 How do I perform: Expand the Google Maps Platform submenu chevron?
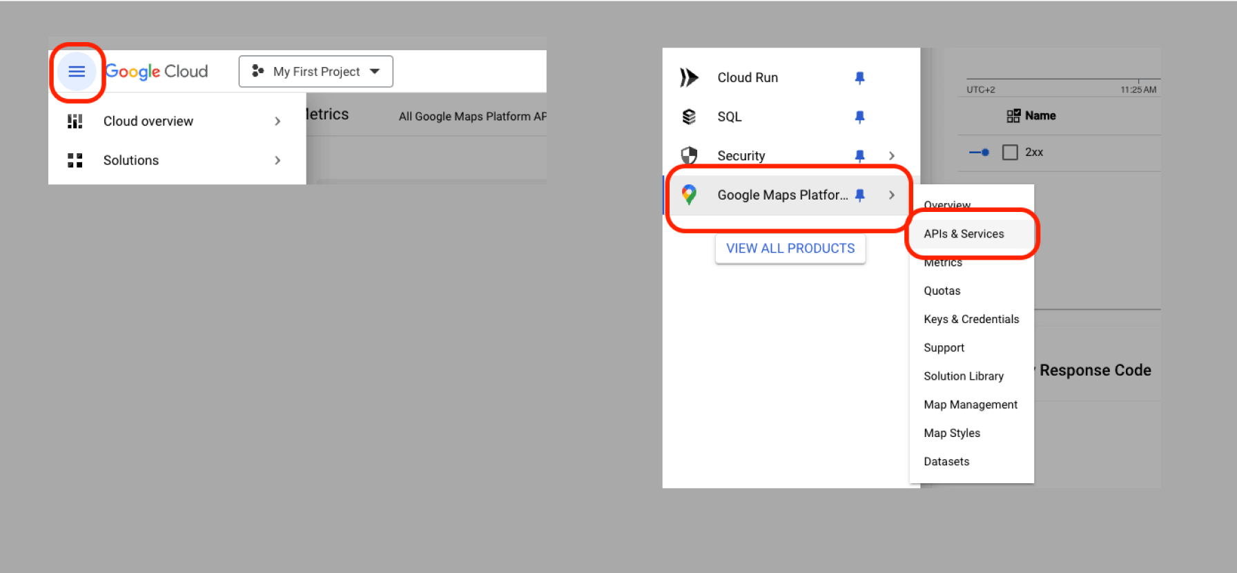coord(892,195)
